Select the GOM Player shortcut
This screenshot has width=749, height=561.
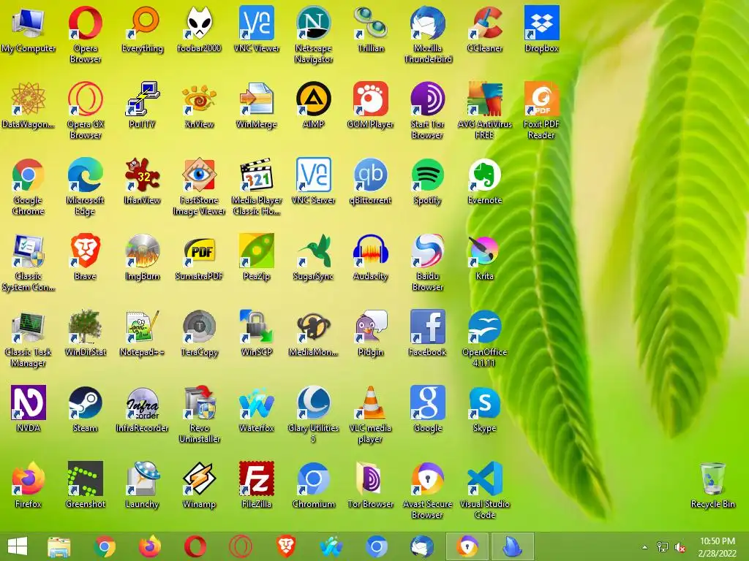(371, 105)
